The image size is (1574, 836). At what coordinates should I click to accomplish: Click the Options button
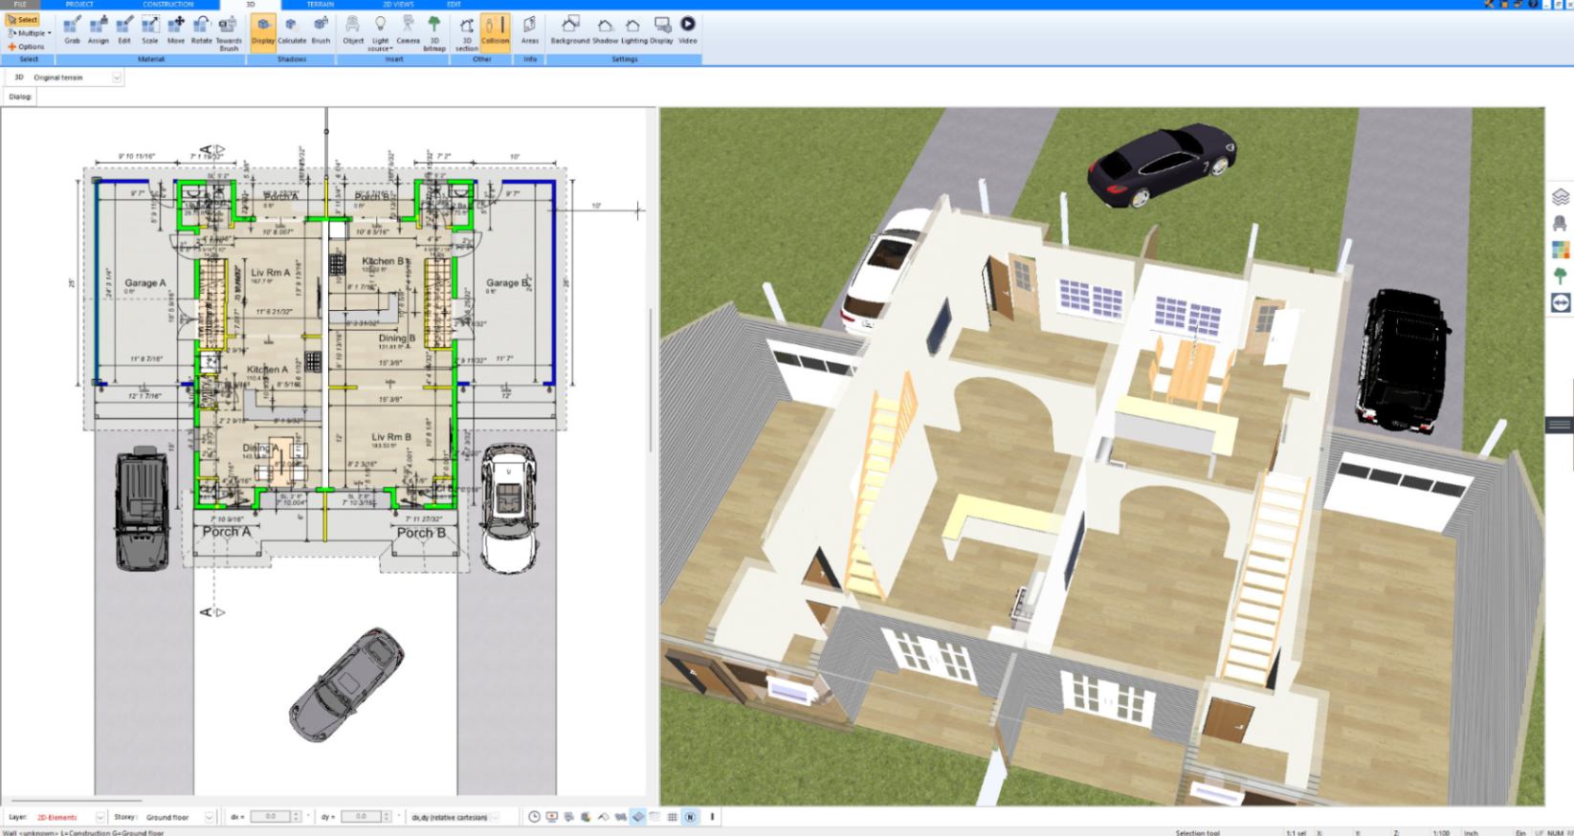[26, 46]
